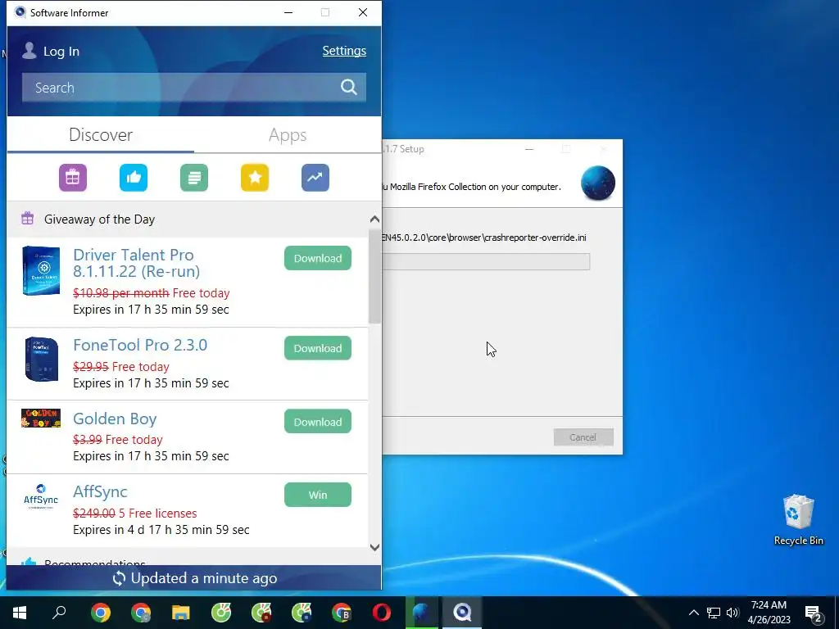Open Golden Boy title link
Image resolution: width=839 pixels, height=629 pixels.
click(115, 419)
